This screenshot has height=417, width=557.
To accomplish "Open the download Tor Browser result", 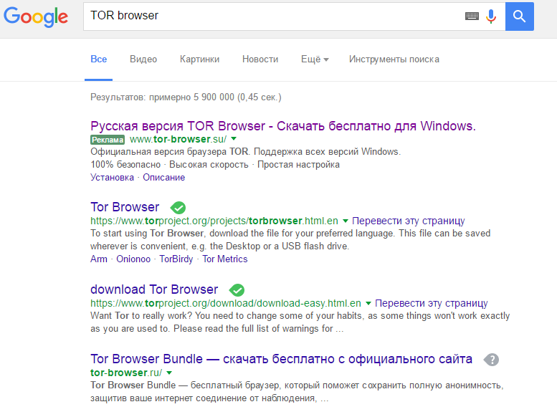I will tap(154, 289).
